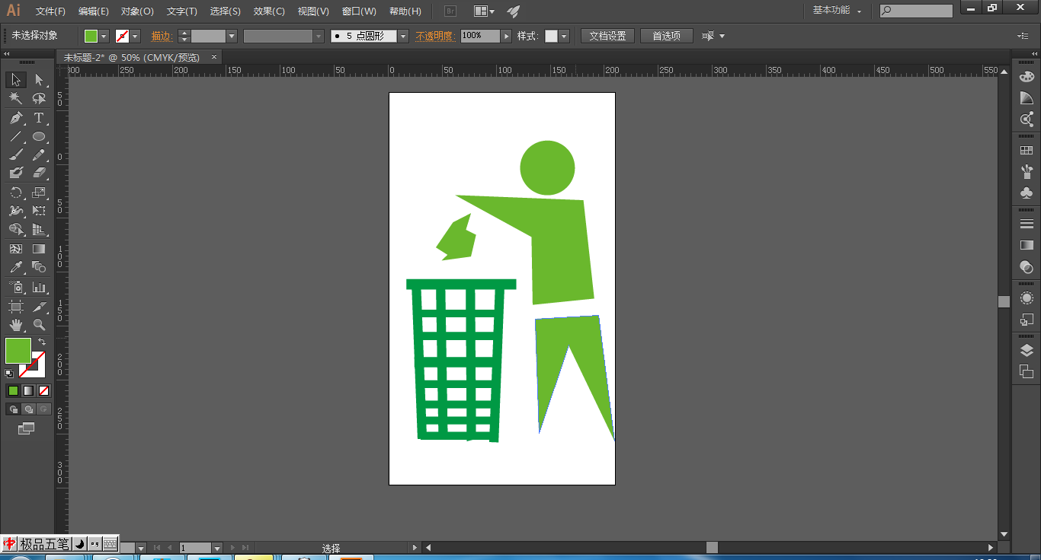The width and height of the screenshot is (1041, 560).
Task: Activate the Zoom tool in toolbox
Action: [39, 326]
